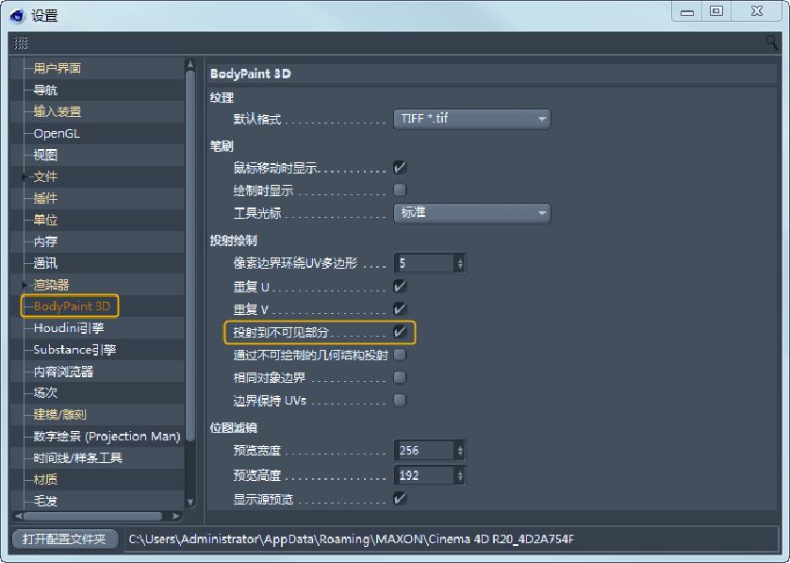Screen dimensions: 790x563
Task: Click 像素边界环绕UV多边形 value field
Action: 425,263
